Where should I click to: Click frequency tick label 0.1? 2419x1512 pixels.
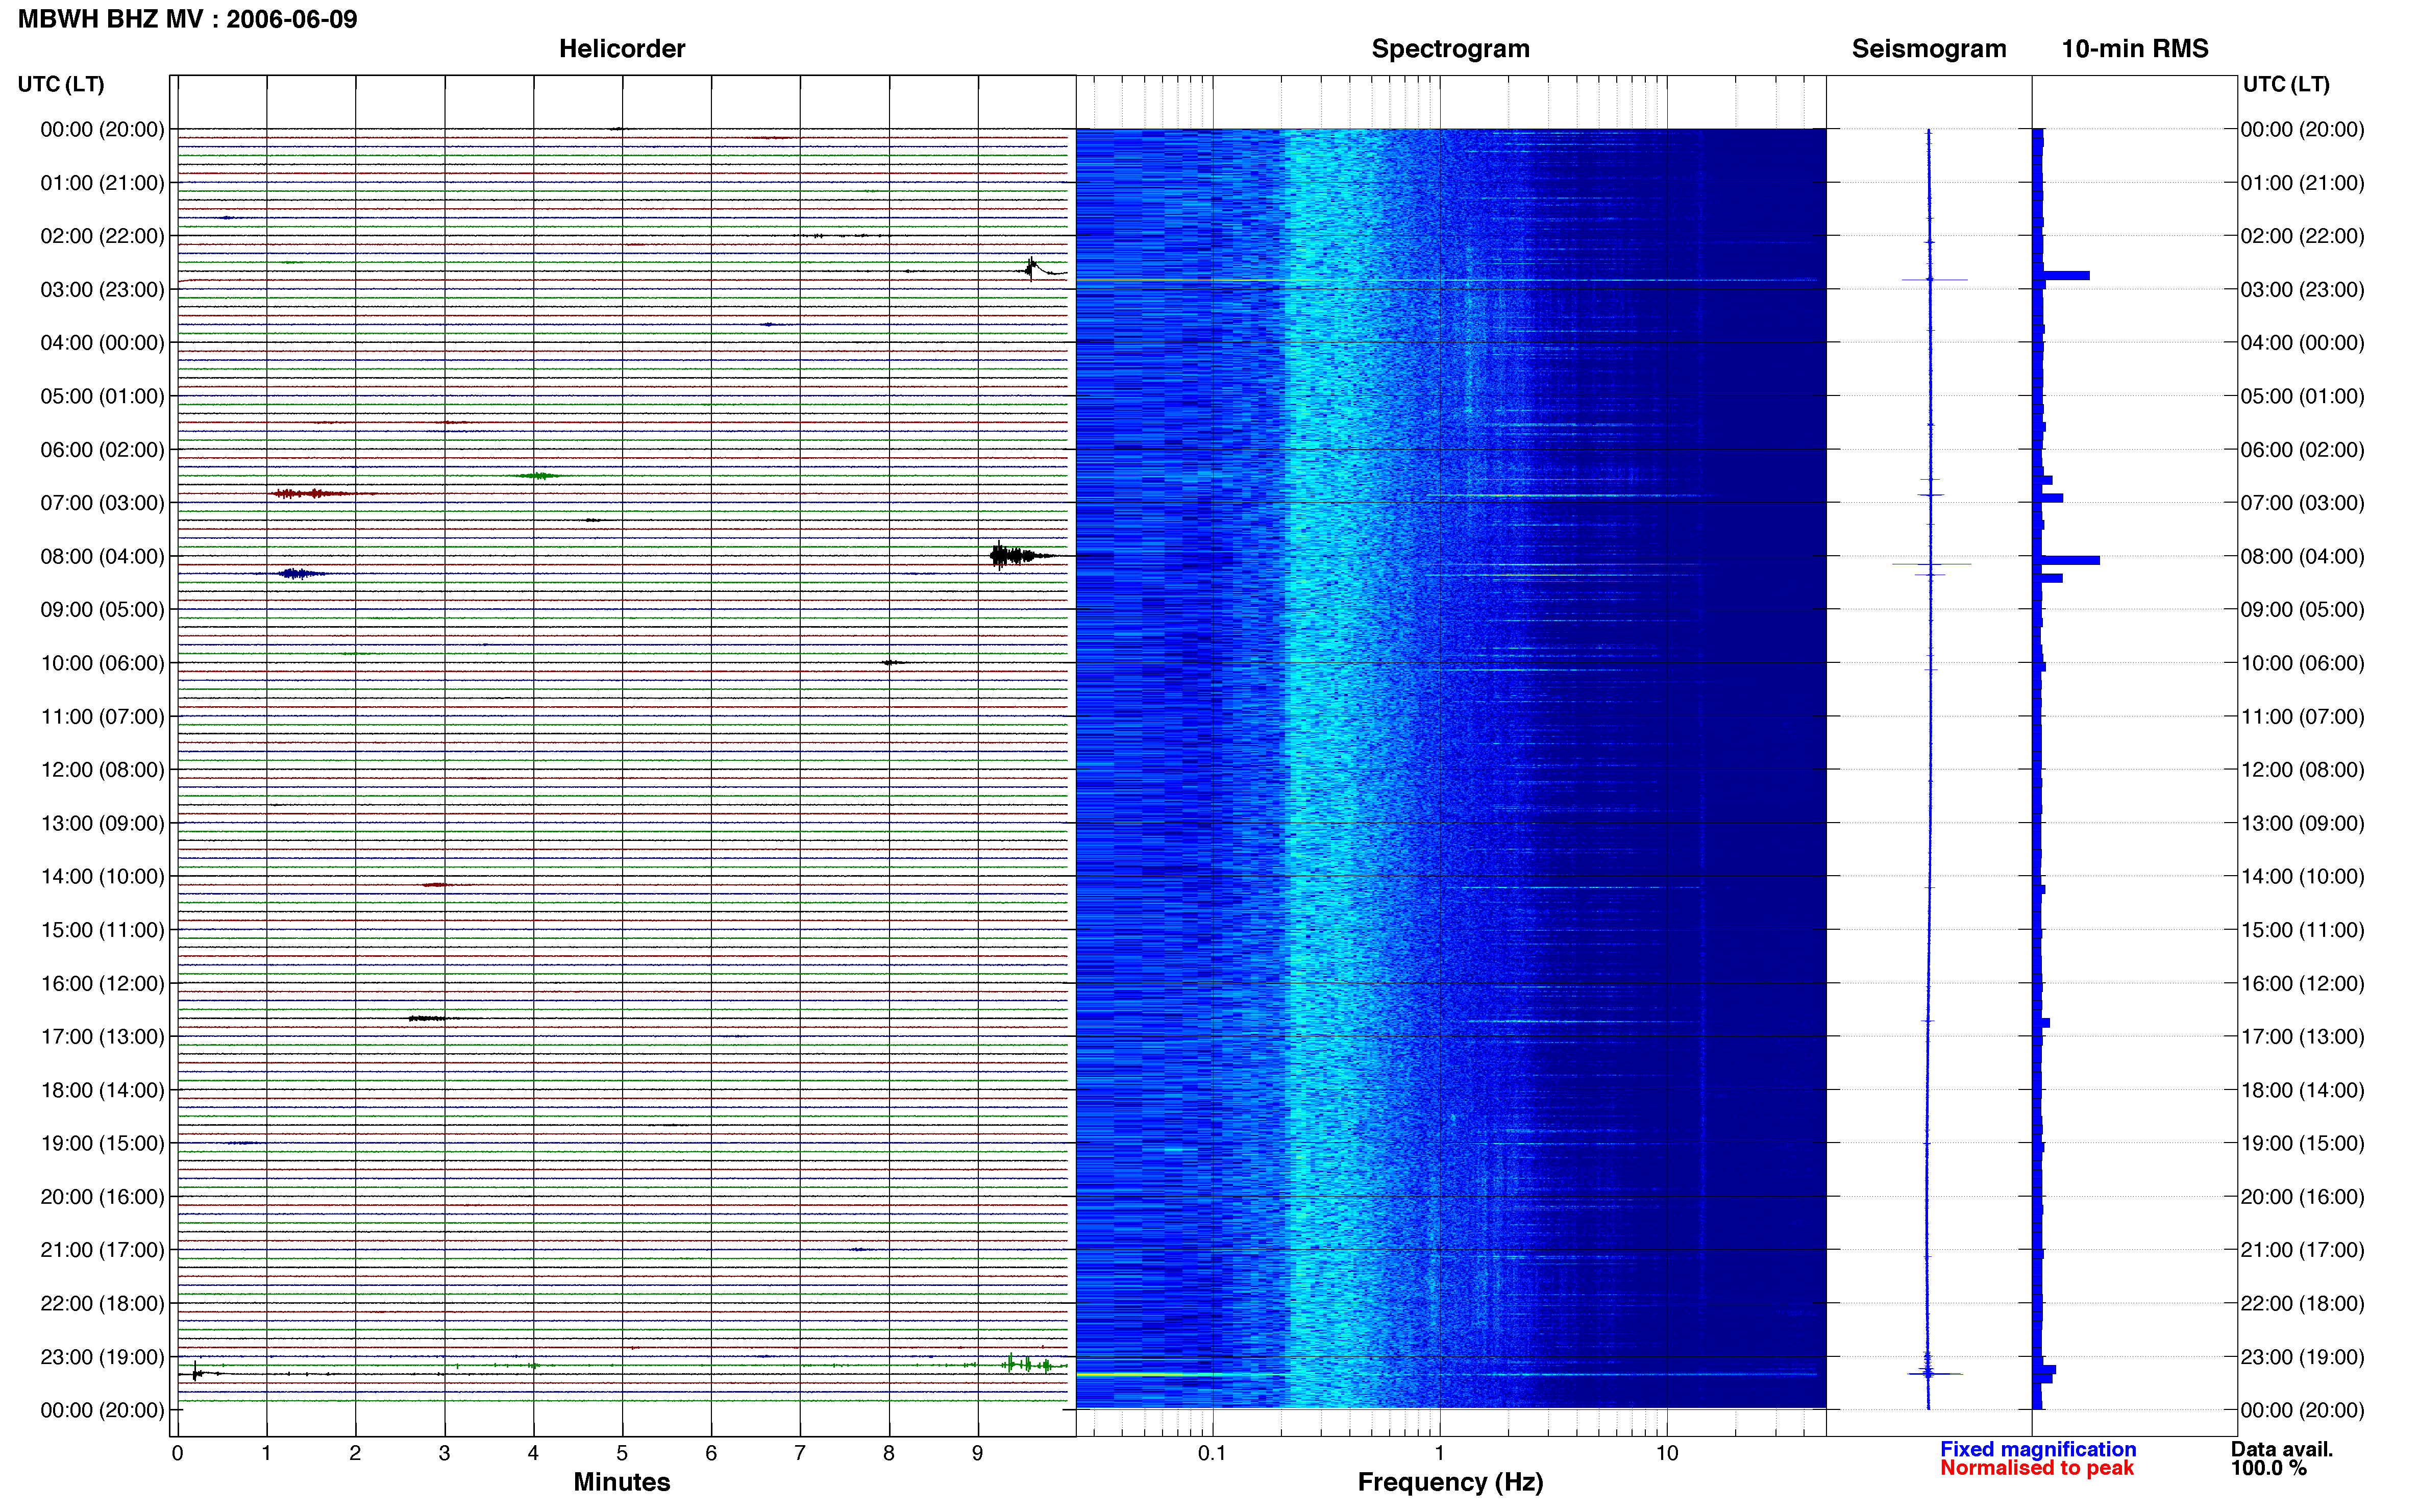[1212, 1453]
